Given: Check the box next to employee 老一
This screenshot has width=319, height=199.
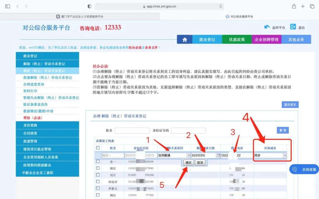Looking at the screenshot, I should click(x=98, y=162).
